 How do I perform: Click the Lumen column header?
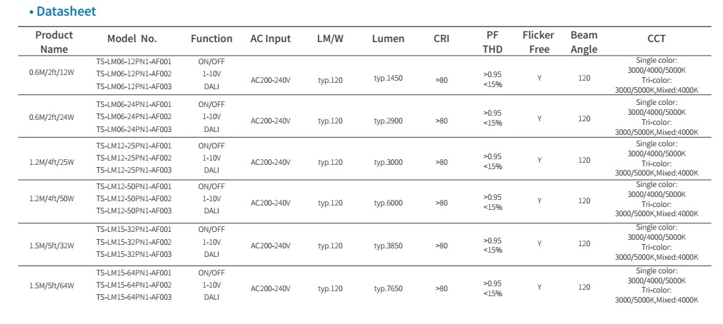click(388, 39)
